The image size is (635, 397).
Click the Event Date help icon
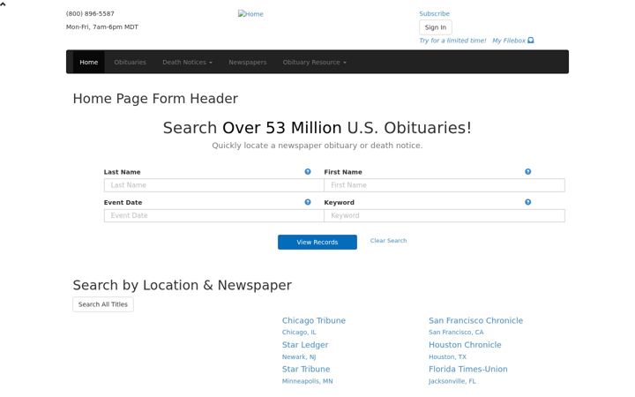click(308, 202)
